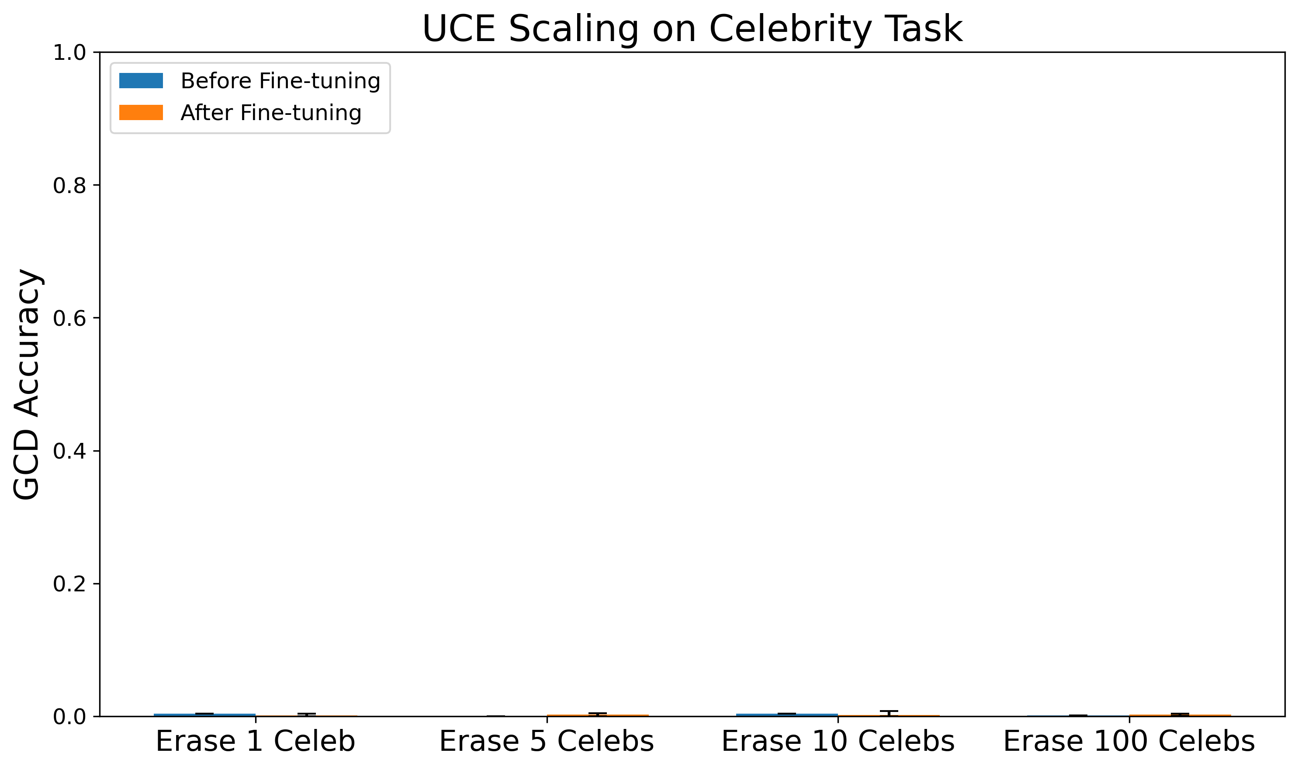This screenshot has height=770, width=1298.
Task: Select the "Erase 100 Celebs" x-axis label
Action: (x=1129, y=742)
